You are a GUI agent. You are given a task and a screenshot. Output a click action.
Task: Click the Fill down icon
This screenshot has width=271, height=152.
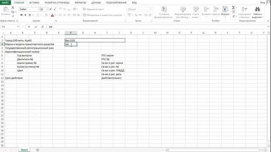click(233, 12)
